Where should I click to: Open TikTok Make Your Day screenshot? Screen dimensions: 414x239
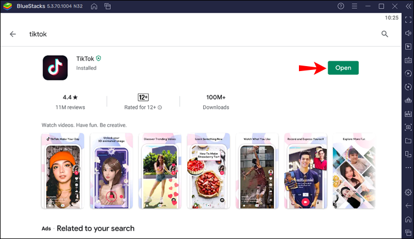pos(63,171)
